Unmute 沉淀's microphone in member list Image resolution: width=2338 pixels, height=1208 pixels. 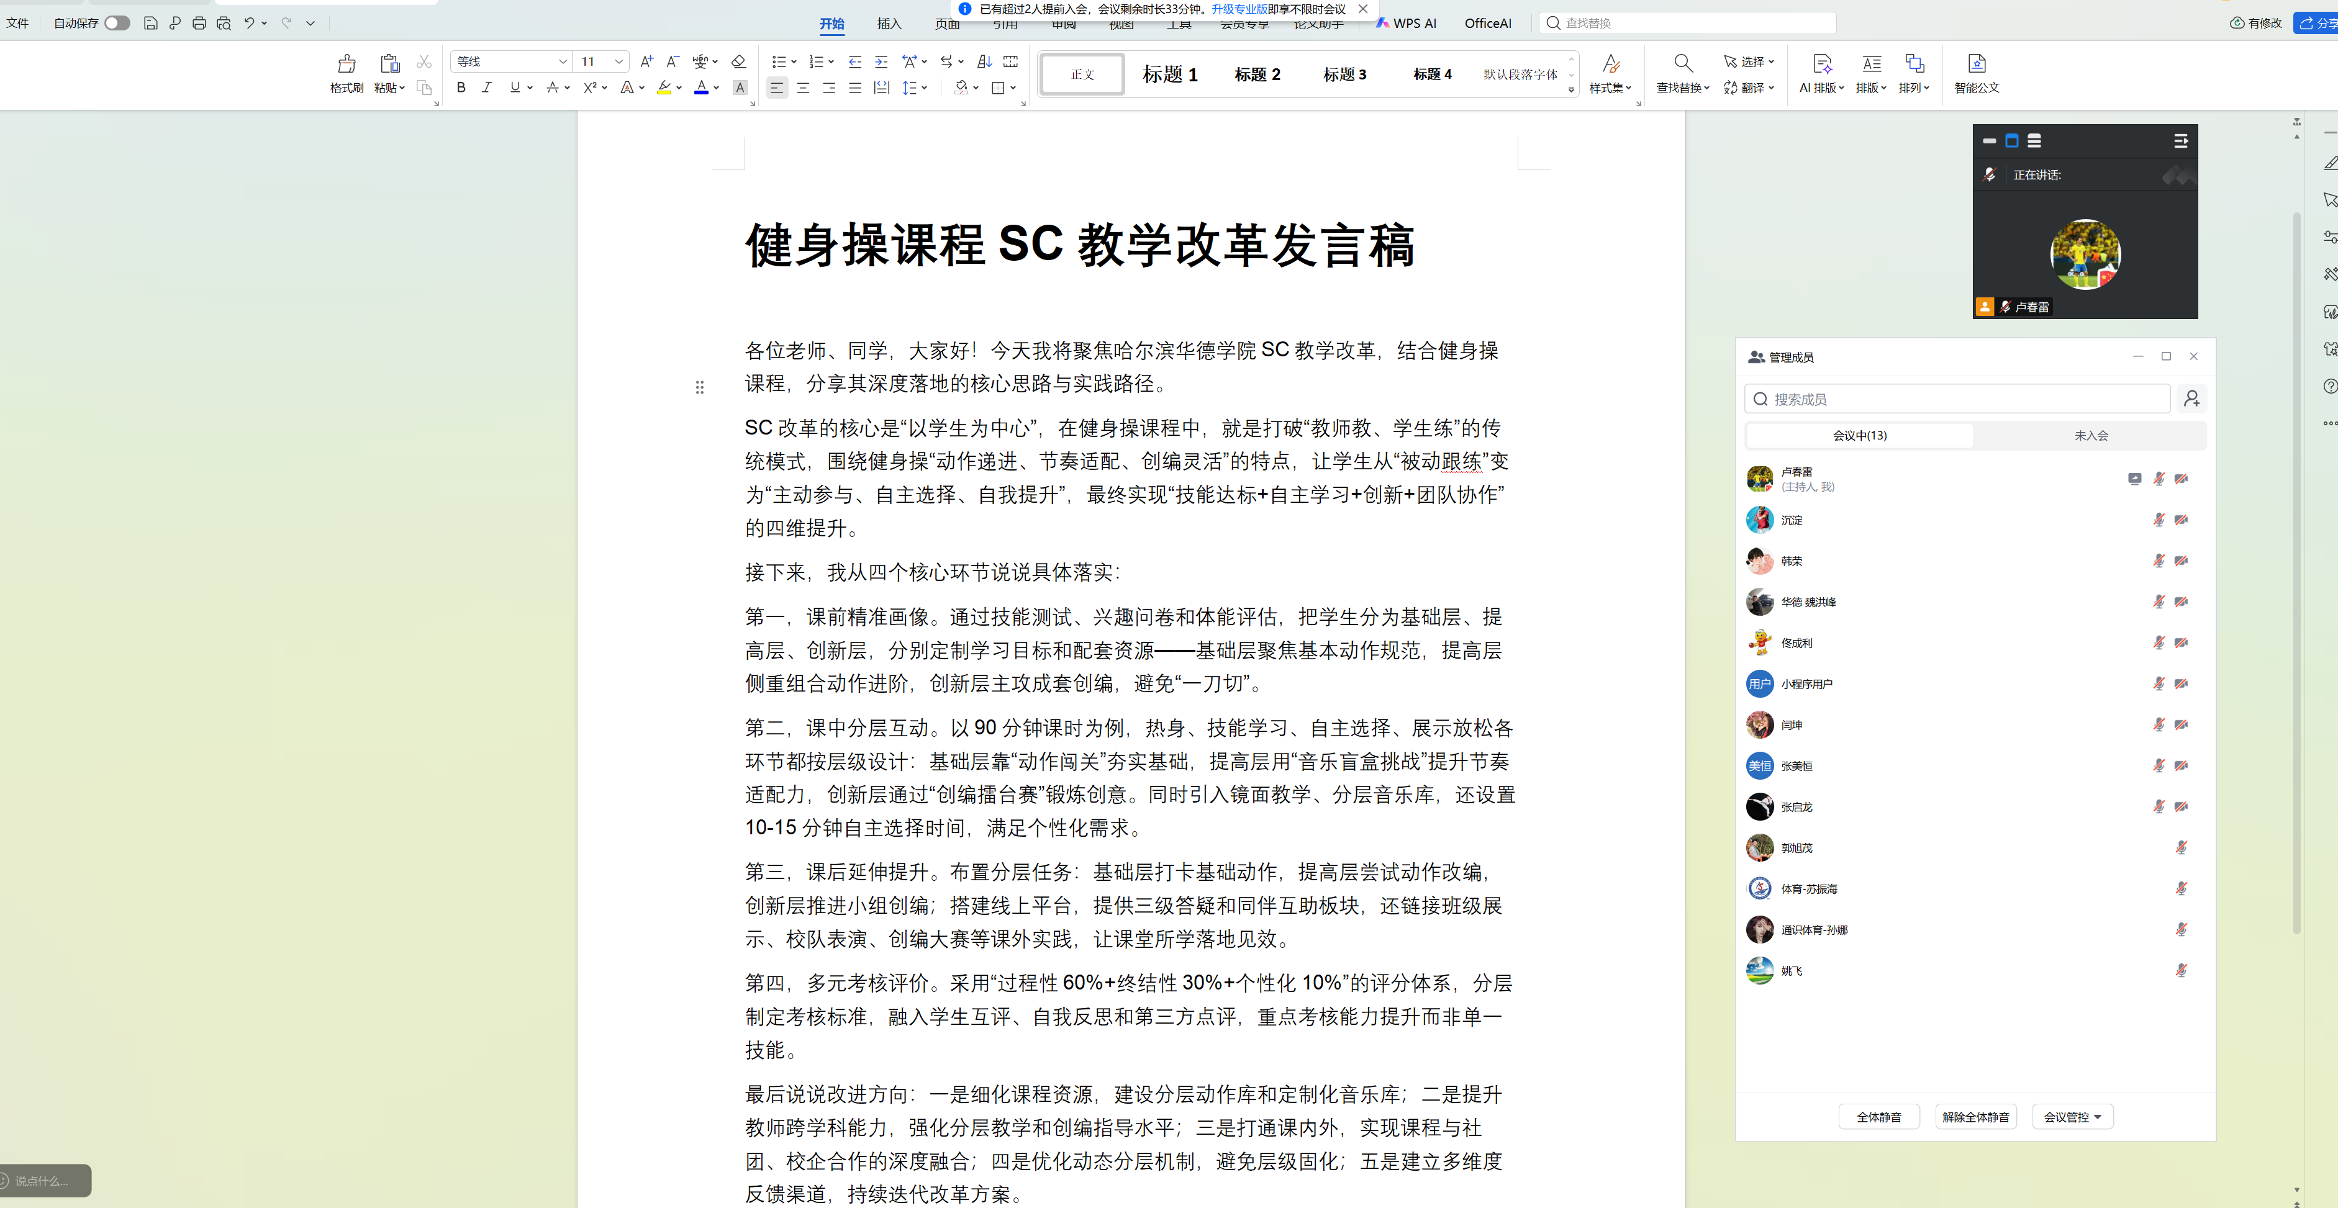point(2159,520)
